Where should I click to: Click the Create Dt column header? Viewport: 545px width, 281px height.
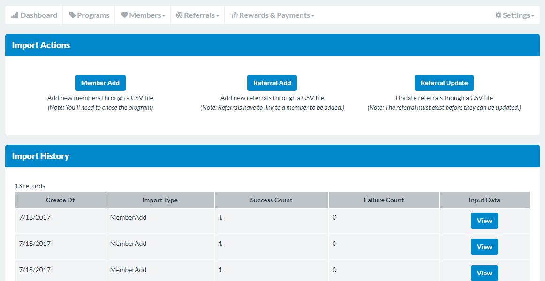click(61, 200)
